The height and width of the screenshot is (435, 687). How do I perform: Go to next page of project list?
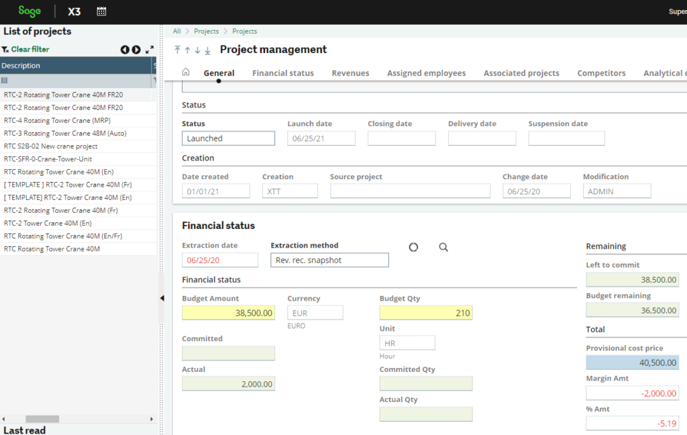[x=136, y=50]
